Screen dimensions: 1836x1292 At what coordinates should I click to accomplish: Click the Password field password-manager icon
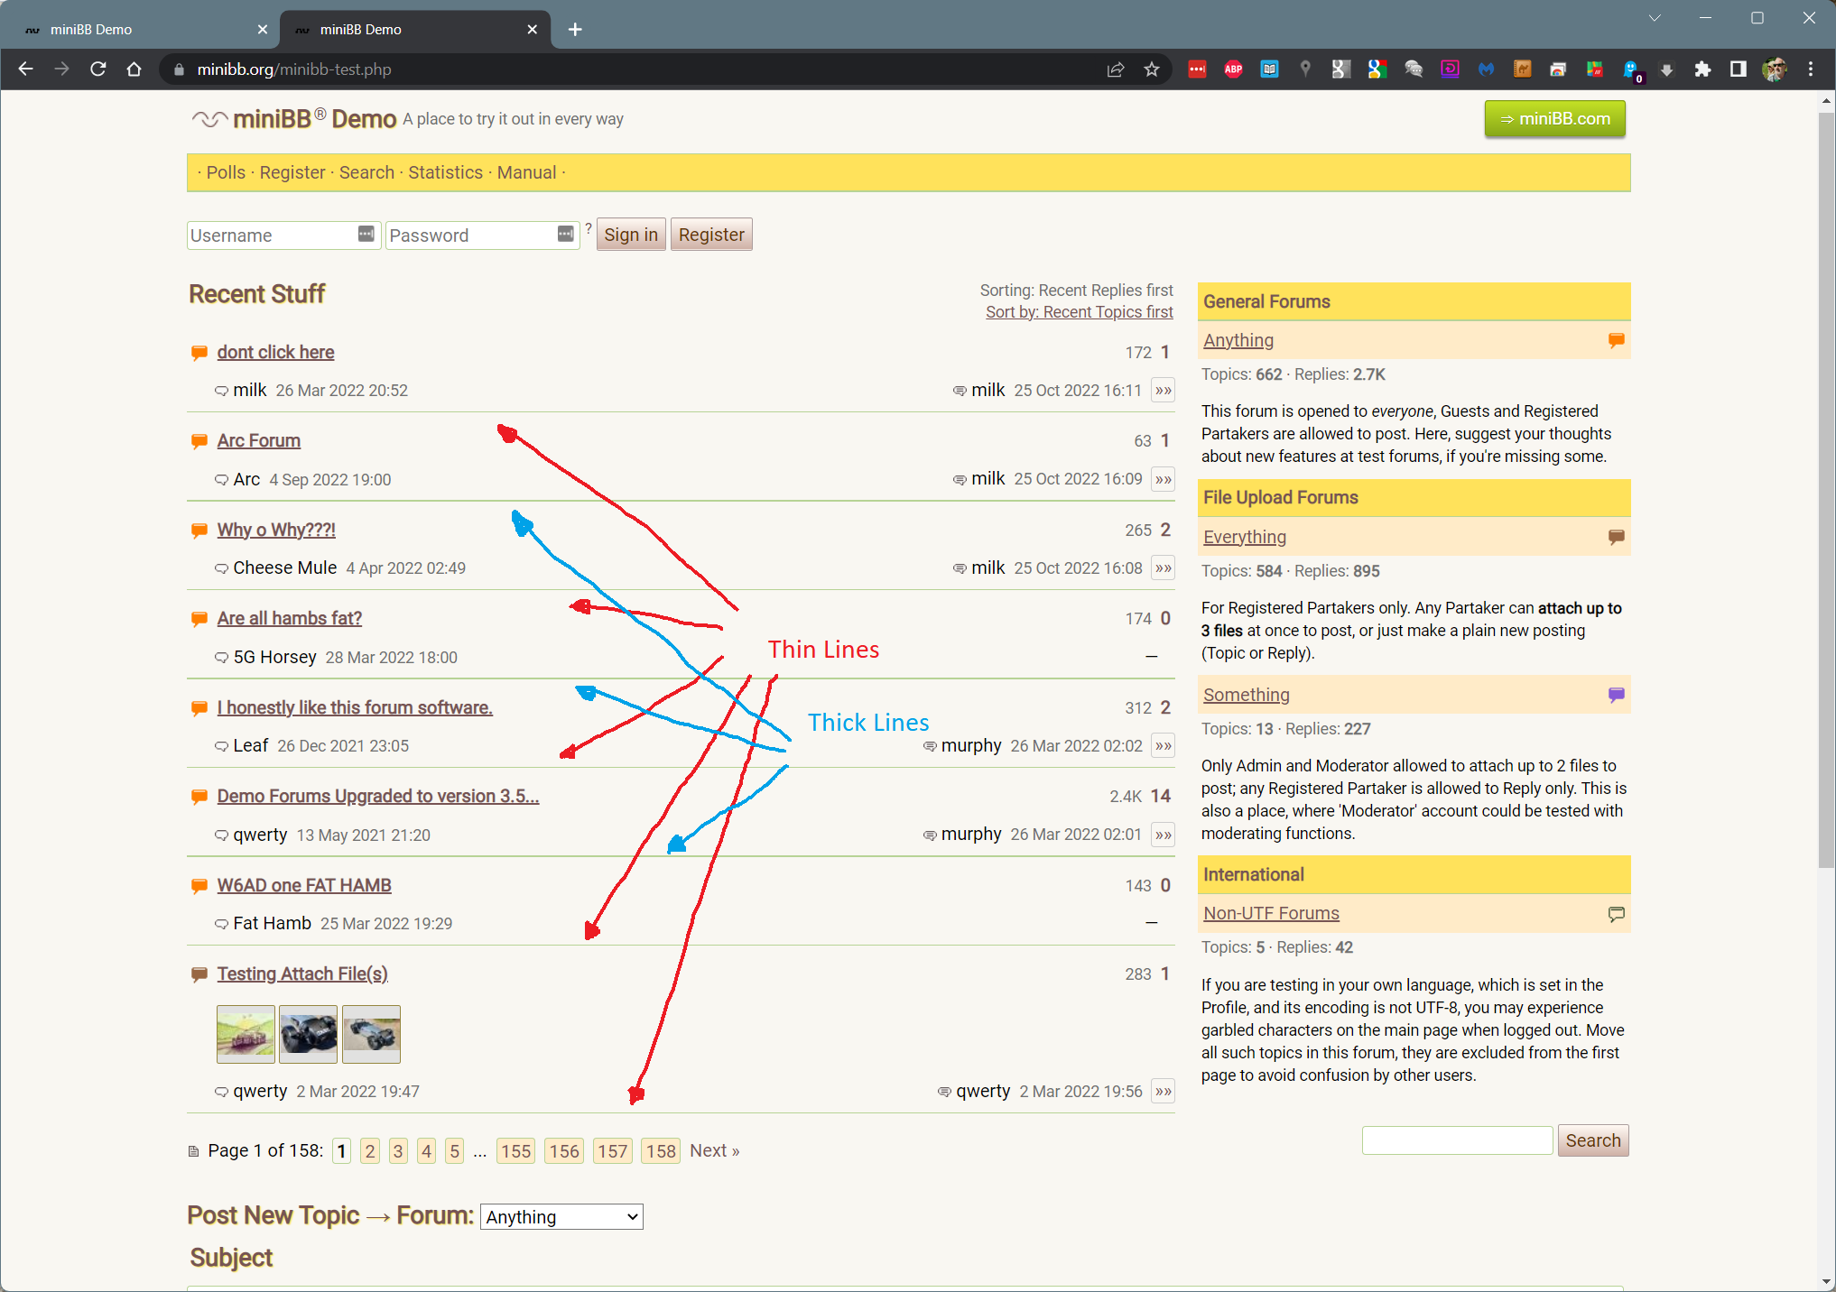[565, 234]
